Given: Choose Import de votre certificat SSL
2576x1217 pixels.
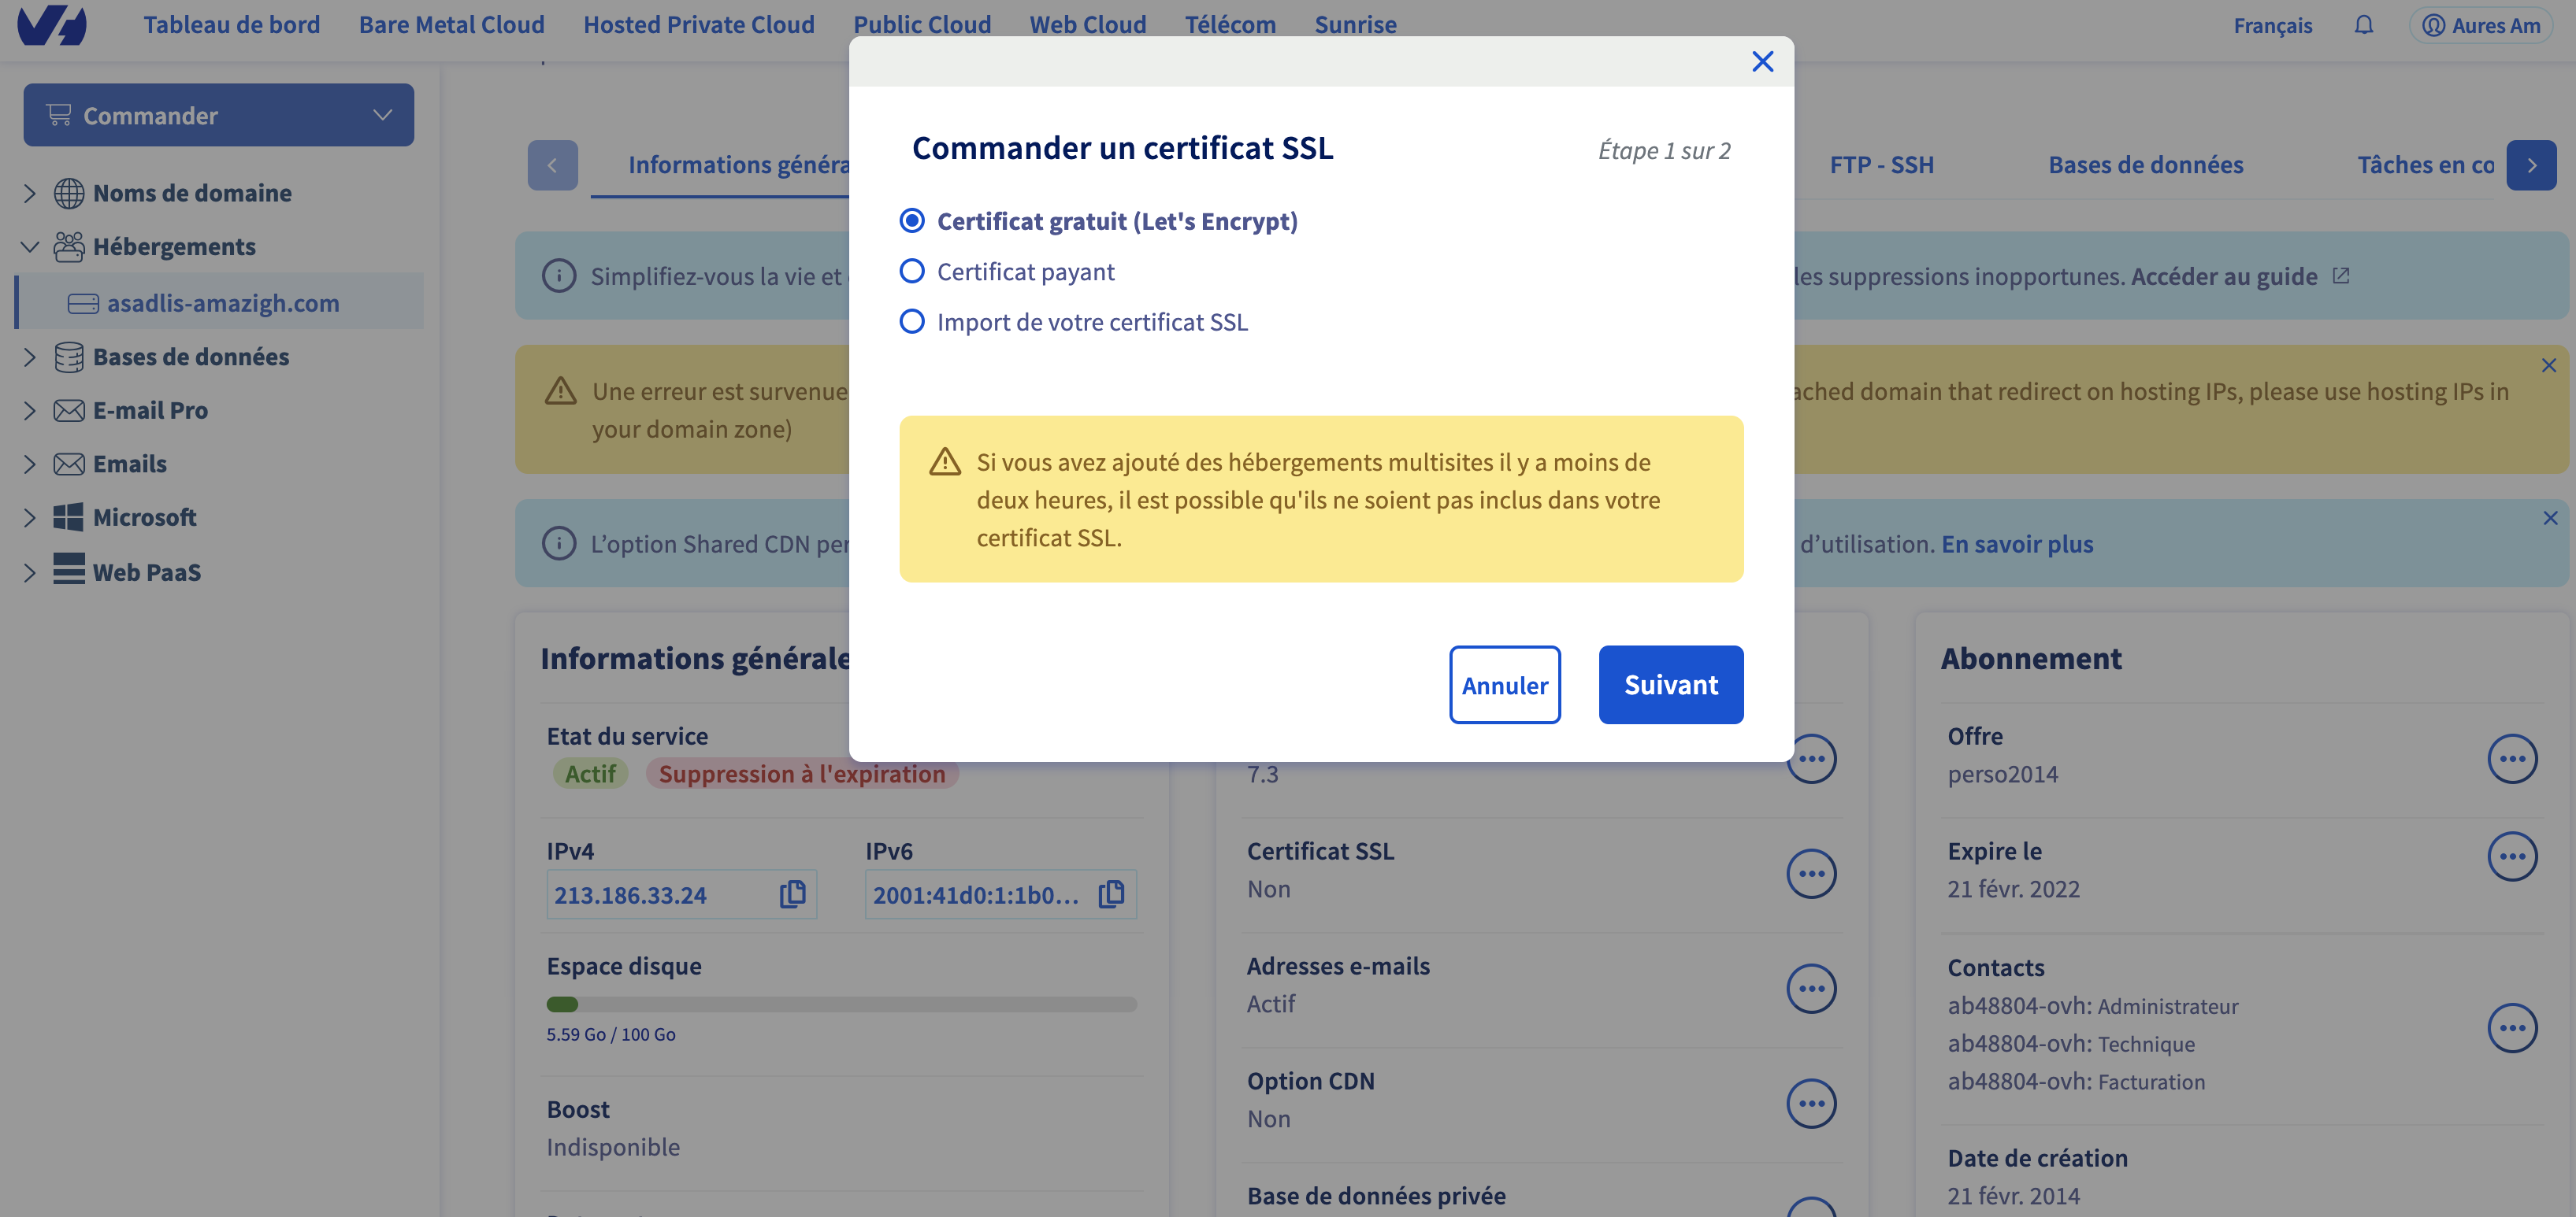Looking at the screenshot, I should [x=912, y=322].
